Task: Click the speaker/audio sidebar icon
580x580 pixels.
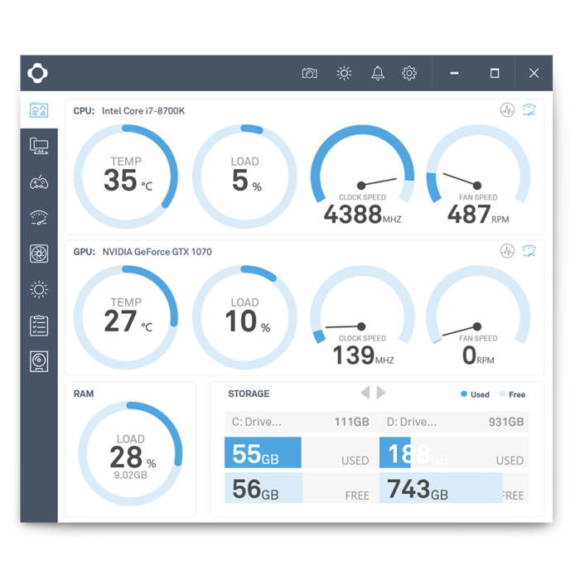Action: (x=39, y=361)
